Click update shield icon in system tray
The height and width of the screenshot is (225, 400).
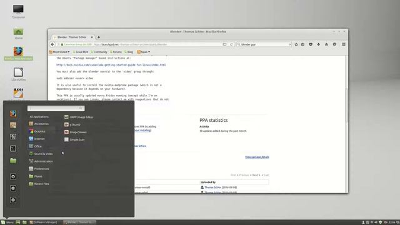pyautogui.click(x=381, y=222)
